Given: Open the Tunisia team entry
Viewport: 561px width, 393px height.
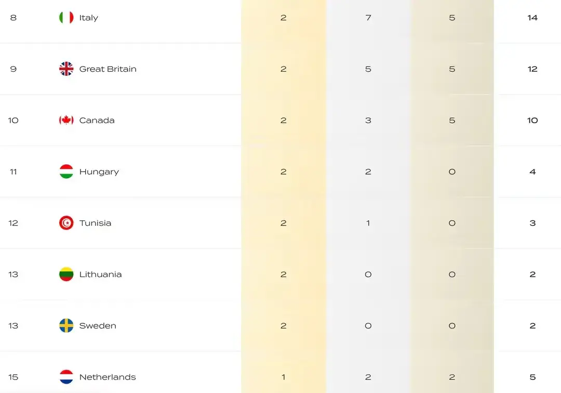Looking at the screenshot, I should [95, 223].
